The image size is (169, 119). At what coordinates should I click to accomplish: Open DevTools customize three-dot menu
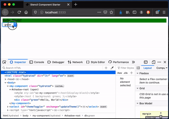159,62
